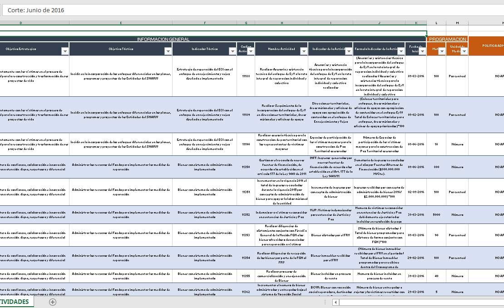This screenshot has width=504, height=308.
Task: Click the start date 29-02-2016 cell
Action: tap(416, 258)
